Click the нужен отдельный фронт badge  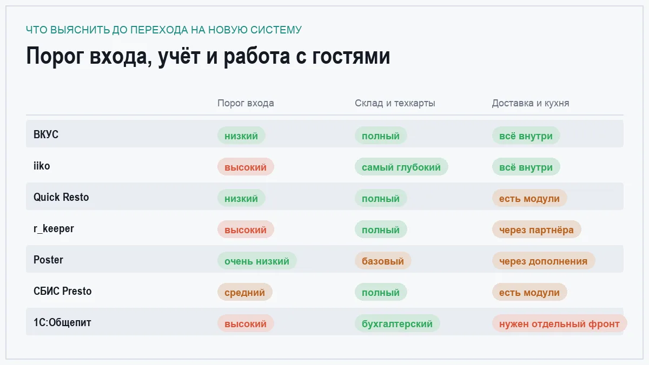559,323
